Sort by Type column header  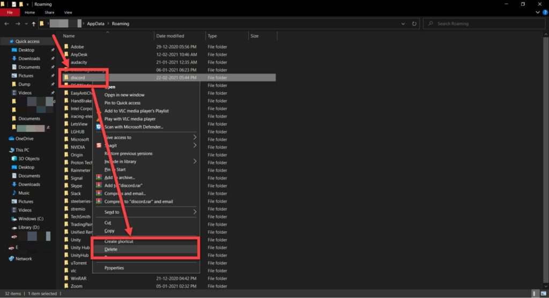tap(212, 36)
